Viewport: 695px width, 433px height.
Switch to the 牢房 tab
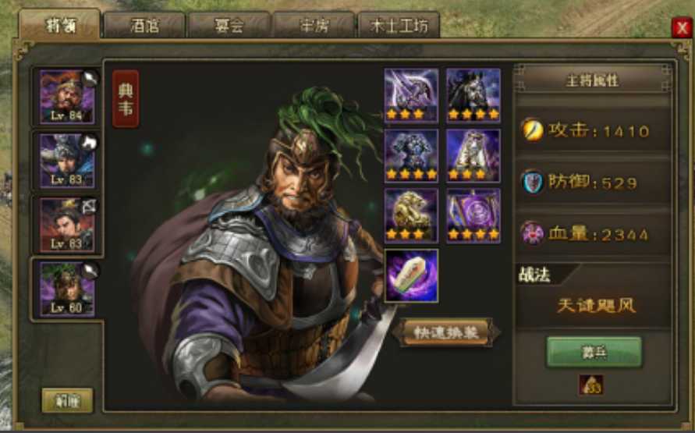pyautogui.click(x=314, y=26)
